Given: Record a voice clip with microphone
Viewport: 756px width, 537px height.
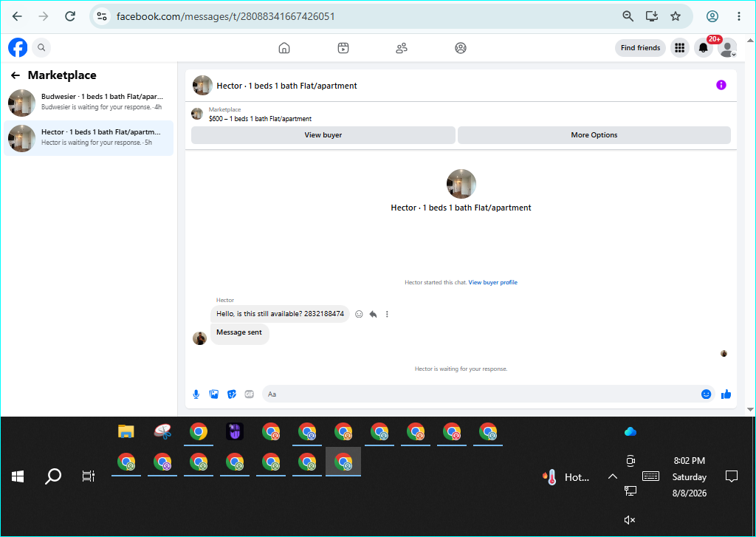Looking at the screenshot, I should point(196,394).
